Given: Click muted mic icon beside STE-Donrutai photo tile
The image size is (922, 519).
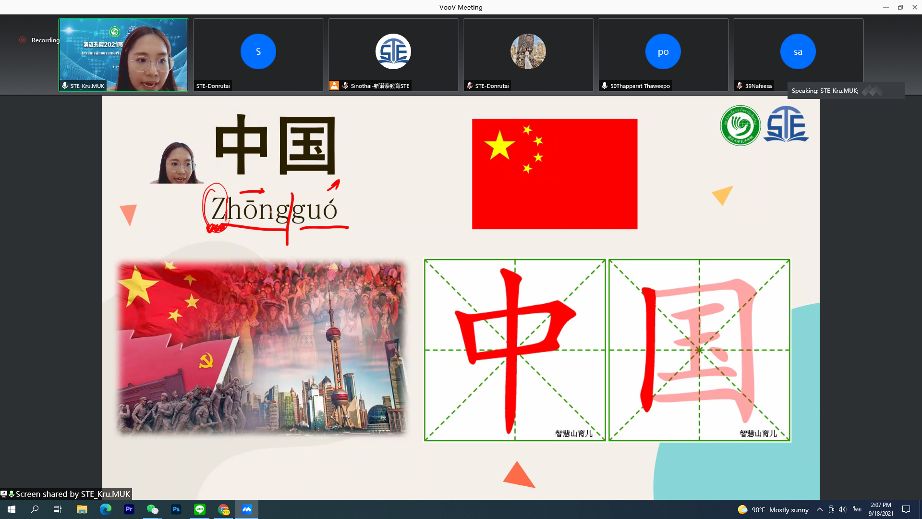Looking at the screenshot, I should [x=470, y=86].
